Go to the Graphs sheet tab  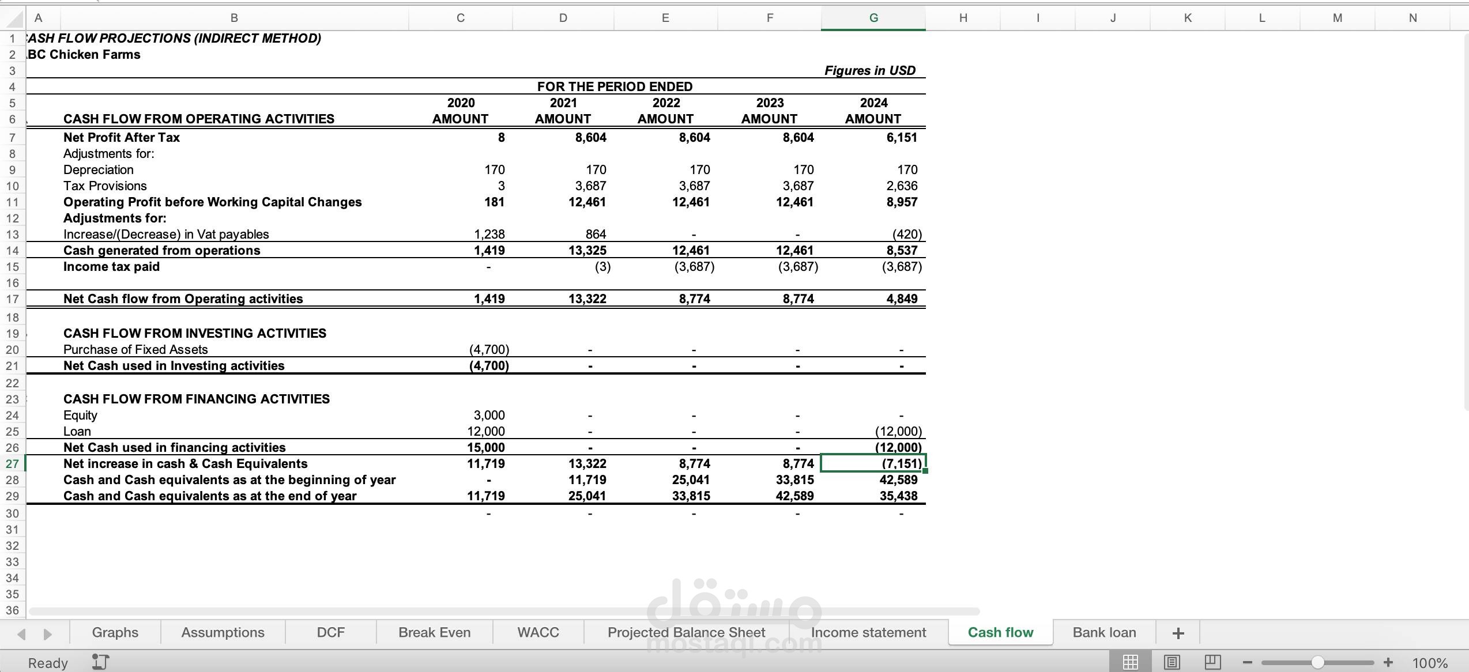pyautogui.click(x=115, y=632)
